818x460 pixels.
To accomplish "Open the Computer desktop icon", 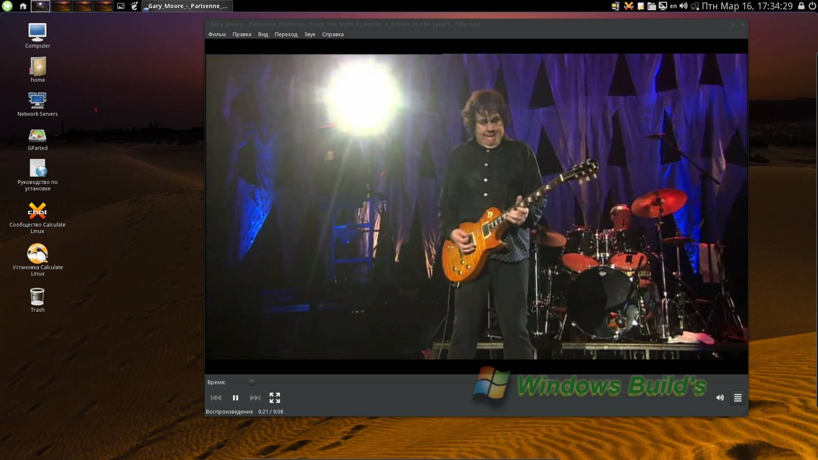I will [37, 36].
